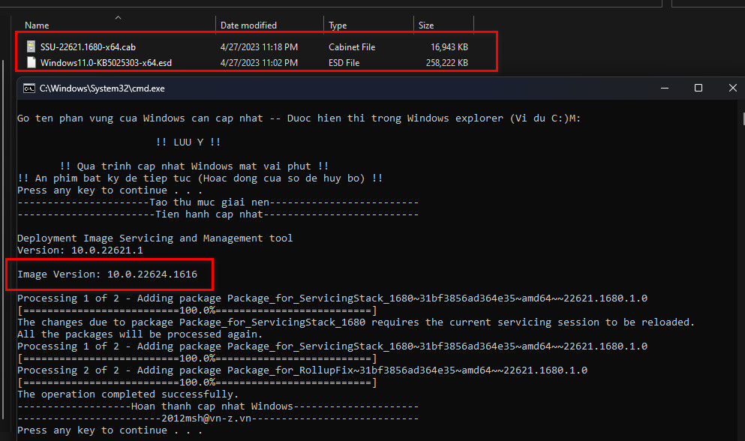The height and width of the screenshot is (441, 745).
Task: Select the Windows11.0-KB5025303-x64.esd file icon
Action: point(32,62)
